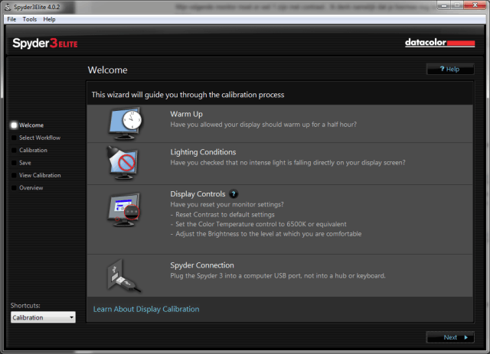Go to the Select Workflow step label
Screen dimensions: 490x354
click(40, 138)
